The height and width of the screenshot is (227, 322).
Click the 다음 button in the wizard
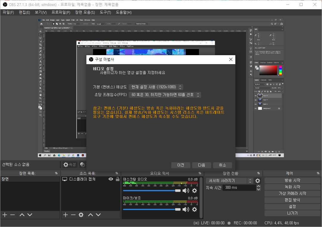click(x=201, y=165)
